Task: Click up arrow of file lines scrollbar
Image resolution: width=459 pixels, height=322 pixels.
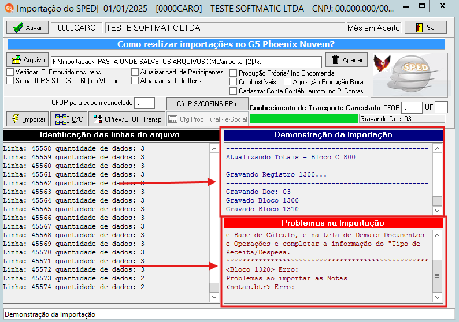Action: click(214, 149)
